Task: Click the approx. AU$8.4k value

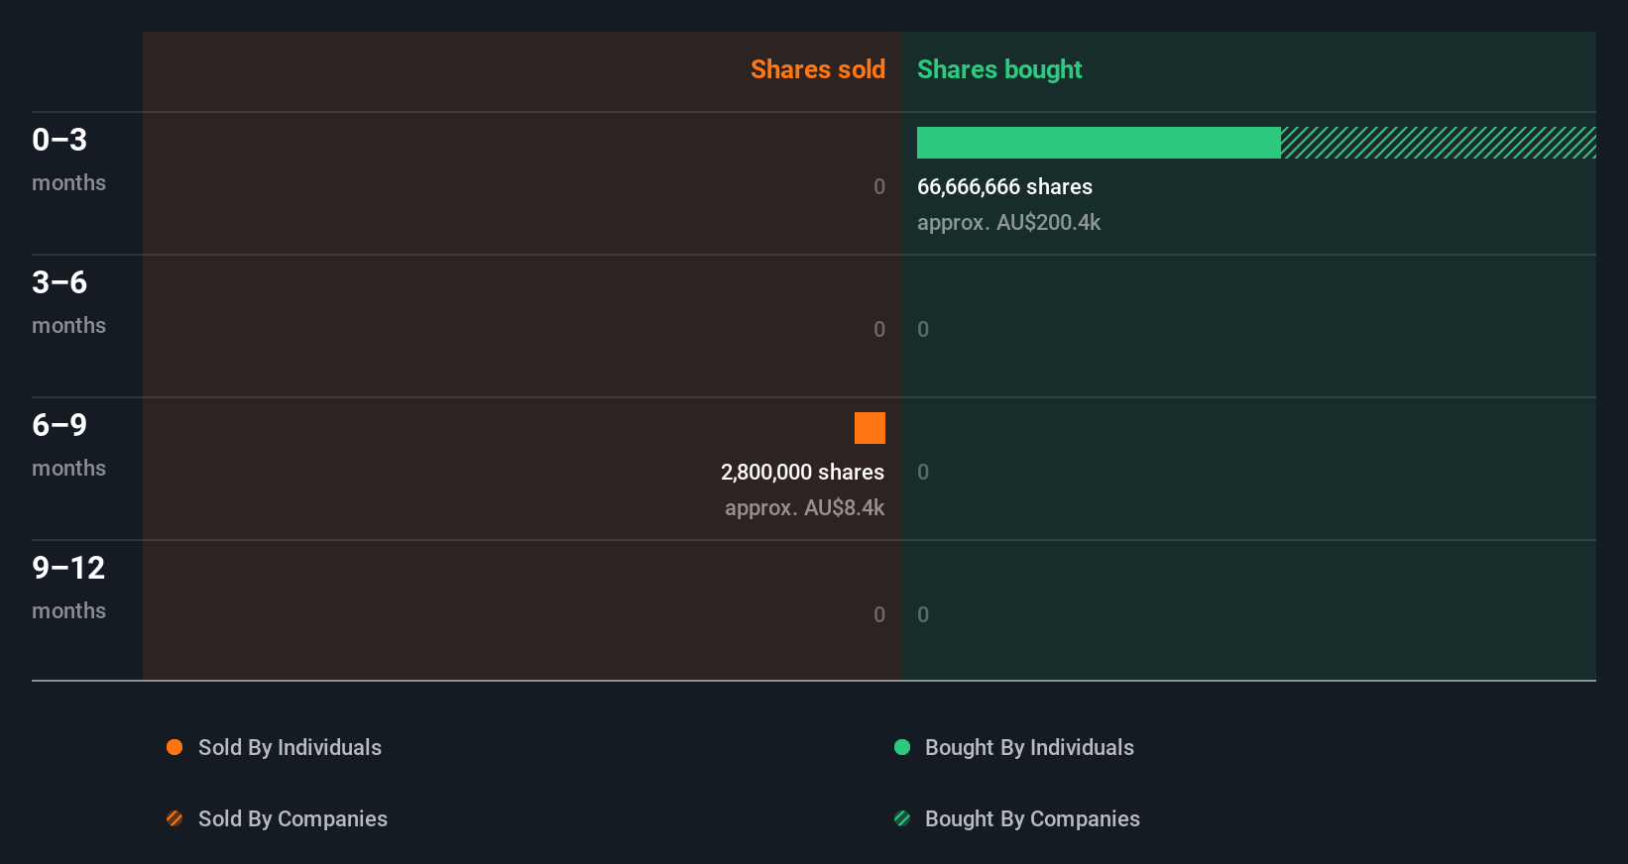Action: [x=804, y=508]
